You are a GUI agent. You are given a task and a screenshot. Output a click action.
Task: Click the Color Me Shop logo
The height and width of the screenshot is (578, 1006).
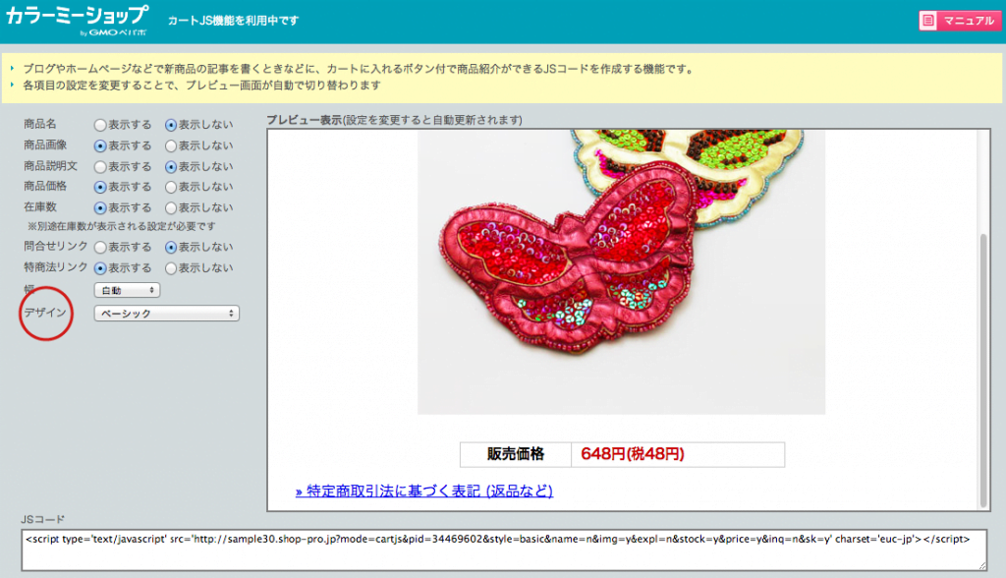click(x=77, y=20)
